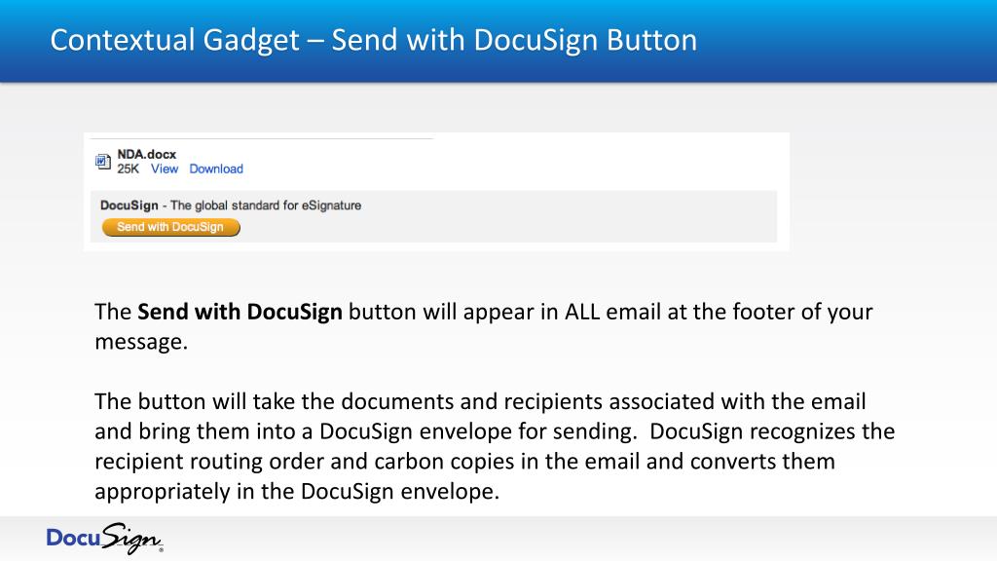Image resolution: width=997 pixels, height=561 pixels.
Task: Click the slide title 'Contextual Gadget'
Action: point(175,39)
